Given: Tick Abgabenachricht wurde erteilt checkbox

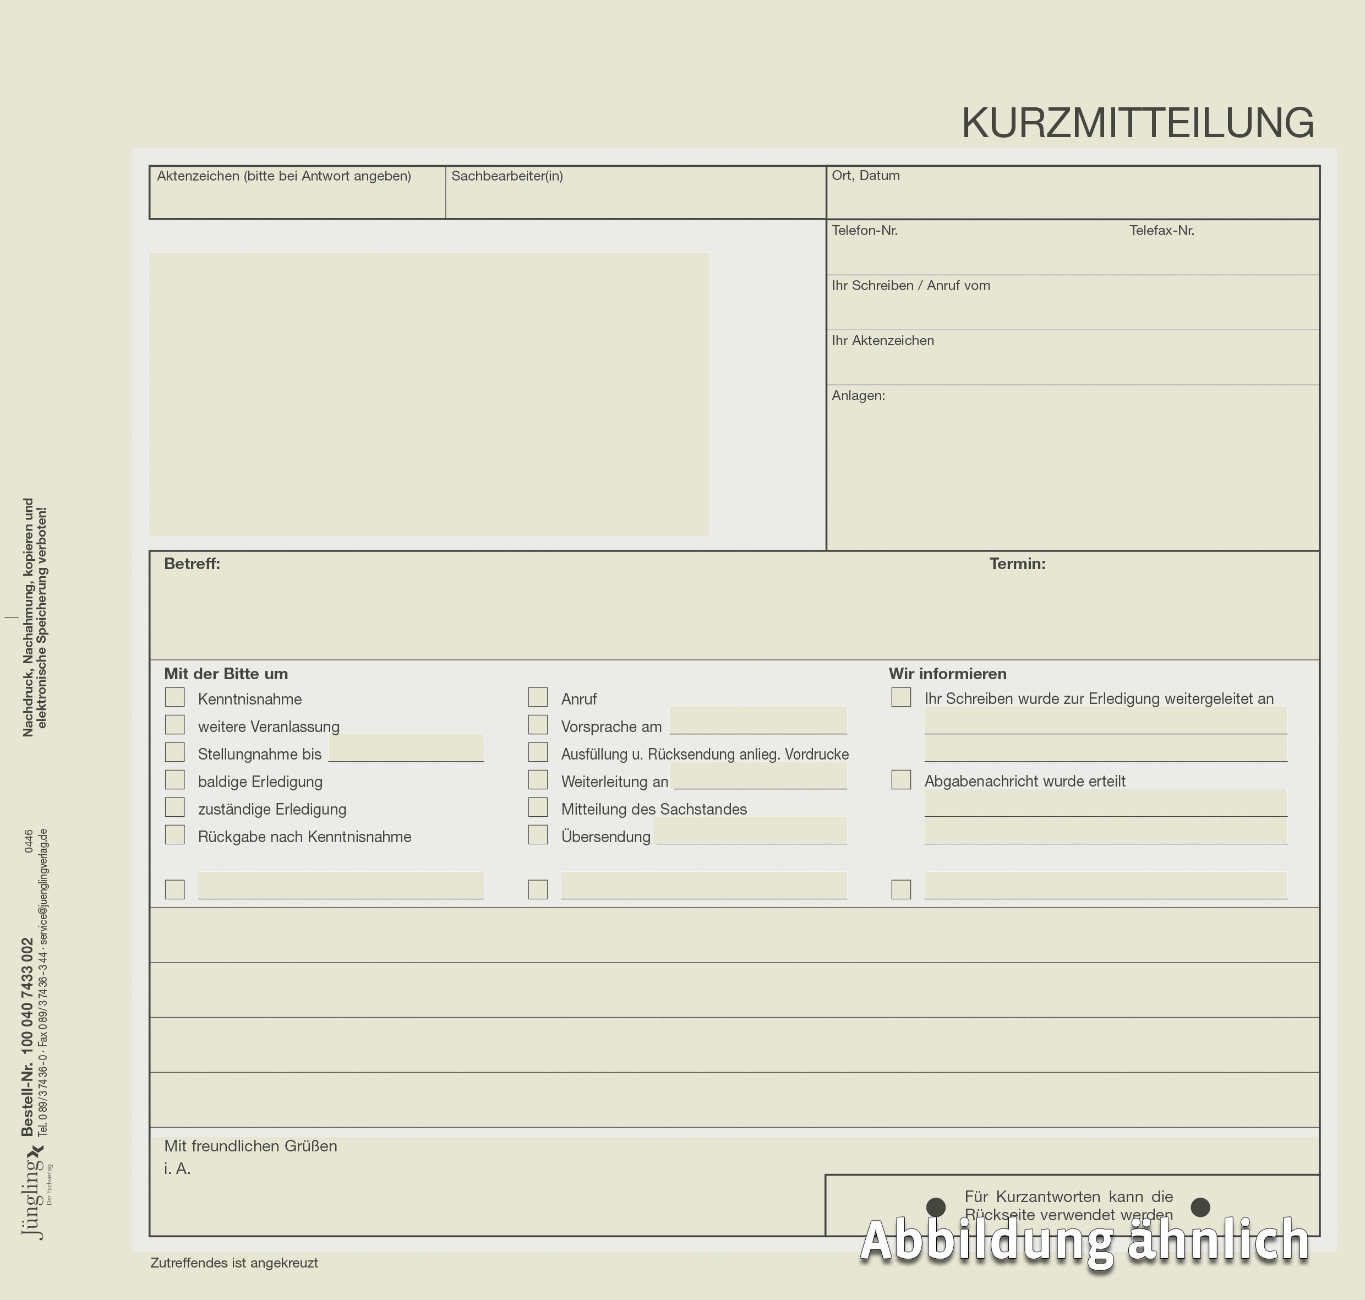Looking at the screenshot, I should click(901, 779).
